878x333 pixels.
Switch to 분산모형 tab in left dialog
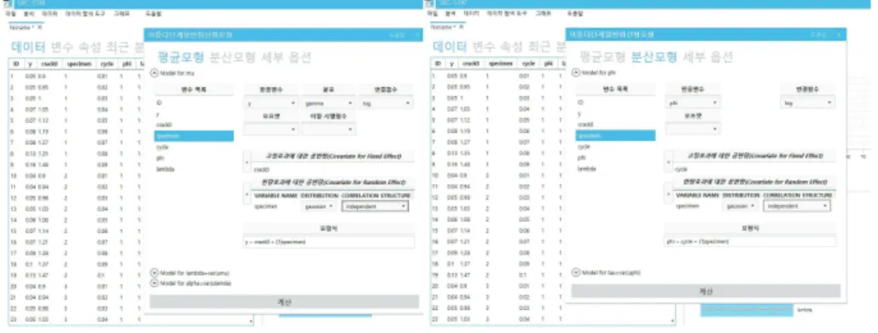tap(231, 56)
